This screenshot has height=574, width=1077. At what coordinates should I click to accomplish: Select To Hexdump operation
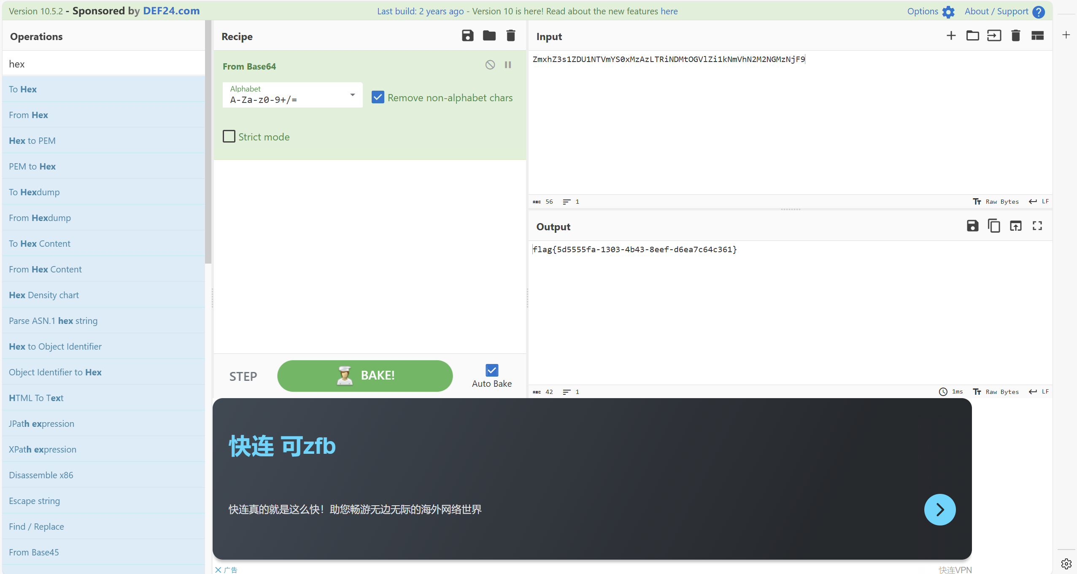(103, 192)
